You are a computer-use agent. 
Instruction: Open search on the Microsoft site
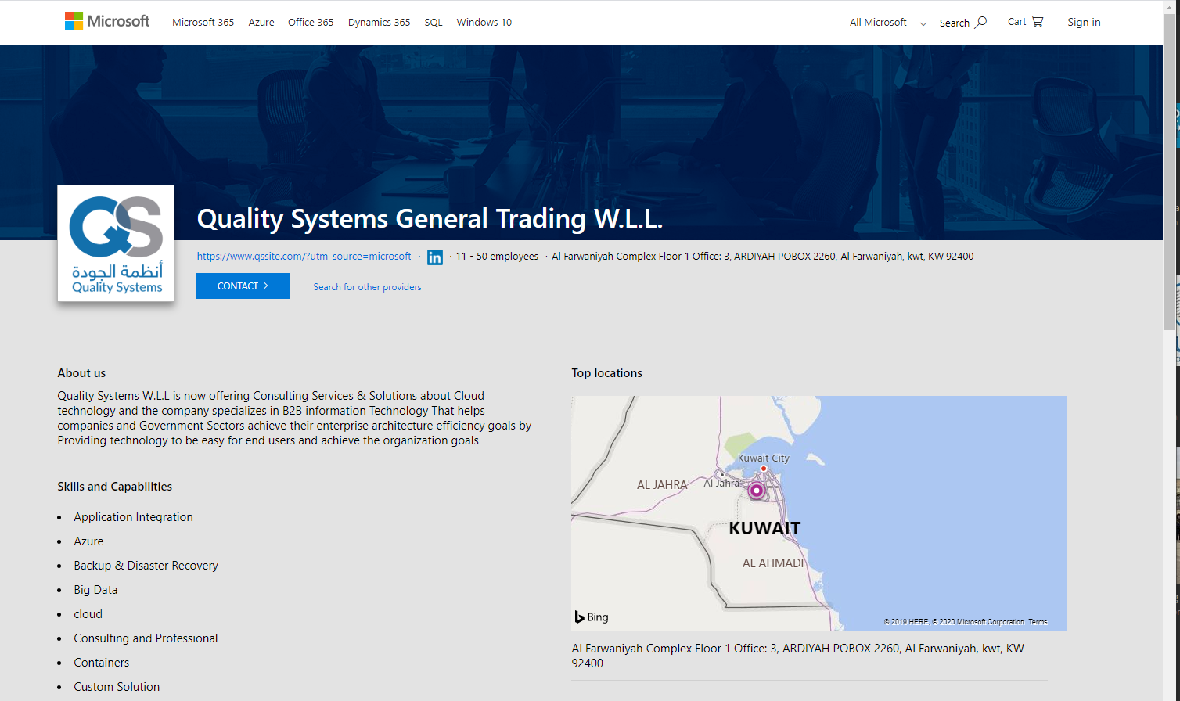pos(962,22)
